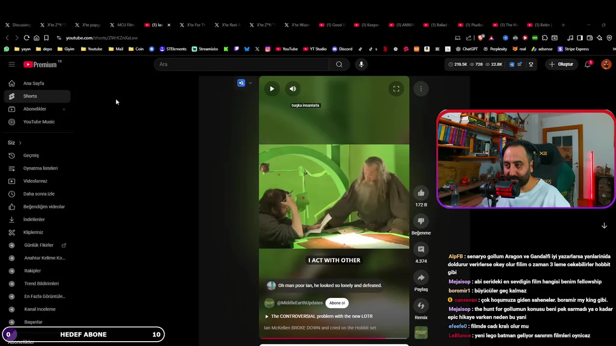Remix this Short
Screen dimensions: 616x346
(421, 306)
